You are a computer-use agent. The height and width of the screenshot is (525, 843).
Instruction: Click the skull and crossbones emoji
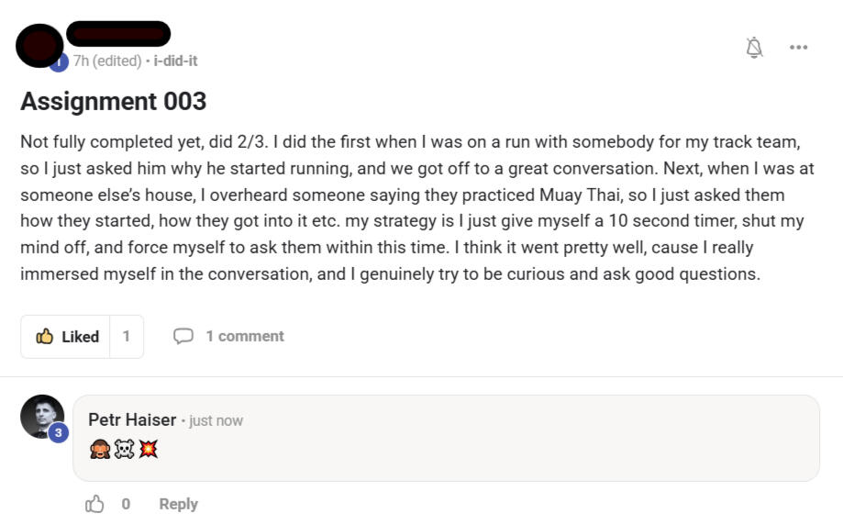(123, 450)
